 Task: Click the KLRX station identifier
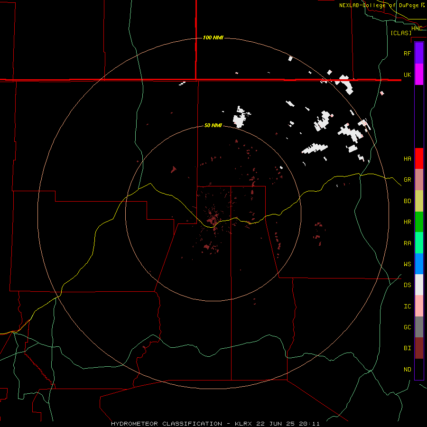coord(243,424)
